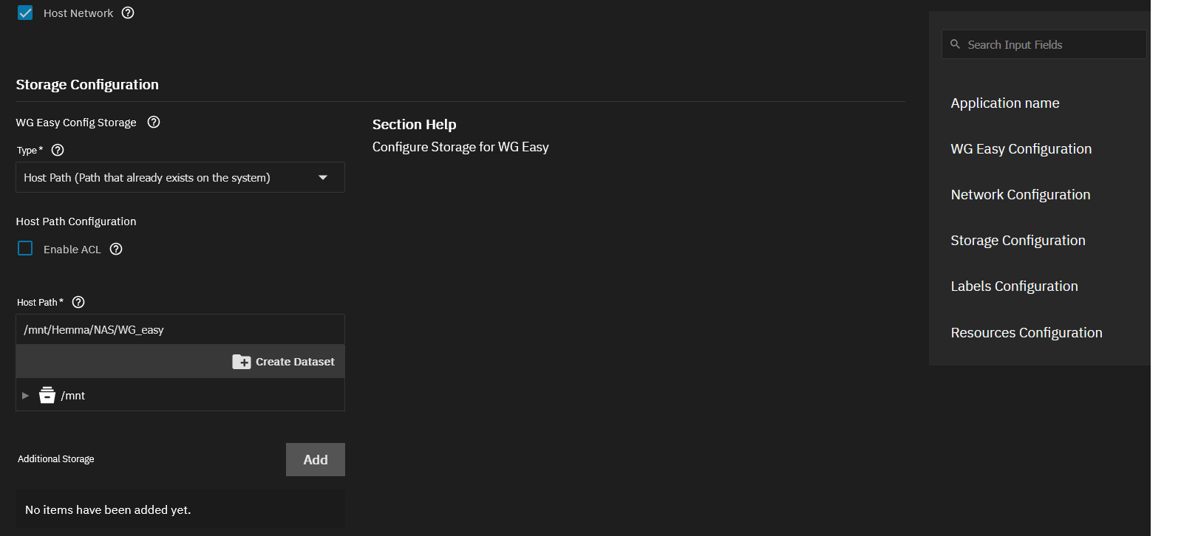Click the 'Host Path Configuration' label
Image resolution: width=1181 pixels, height=536 pixels.
76,221
